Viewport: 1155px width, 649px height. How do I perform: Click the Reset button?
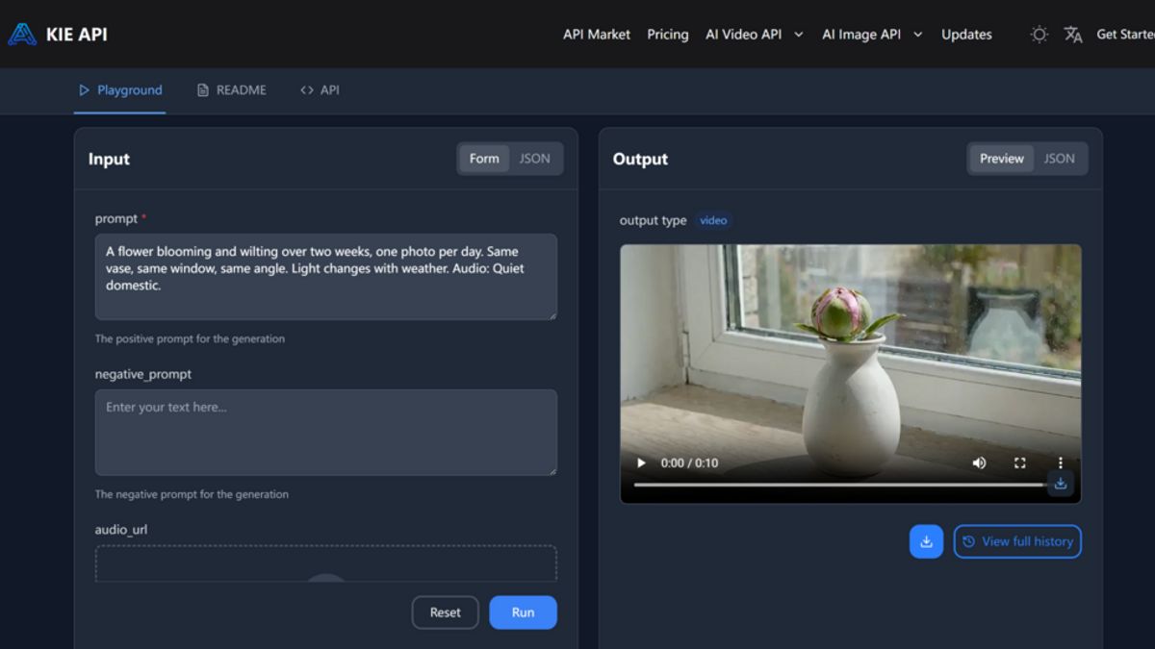pos(445,612)
